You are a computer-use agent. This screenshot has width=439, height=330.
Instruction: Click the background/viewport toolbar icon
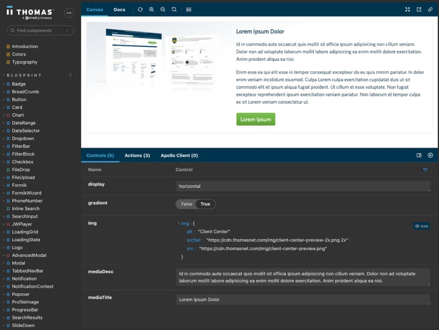click(x=189, y=10)
